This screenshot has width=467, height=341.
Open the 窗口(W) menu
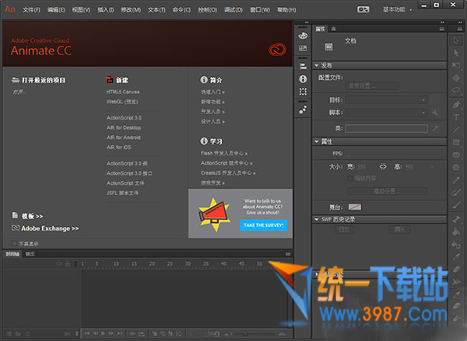[x=260, y=10]
